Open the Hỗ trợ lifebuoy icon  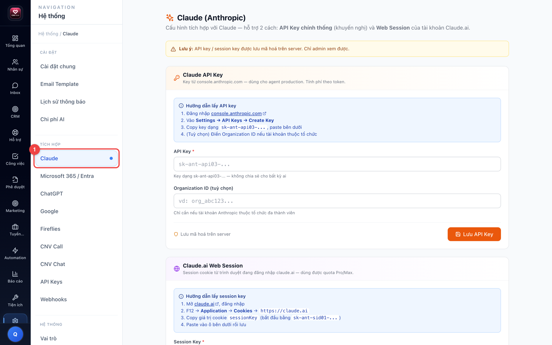(x=15, y=132)
